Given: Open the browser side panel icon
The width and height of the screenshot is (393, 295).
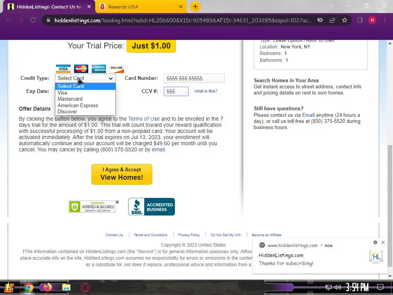Looking at the screenshot, I should [x=360, y=20].
